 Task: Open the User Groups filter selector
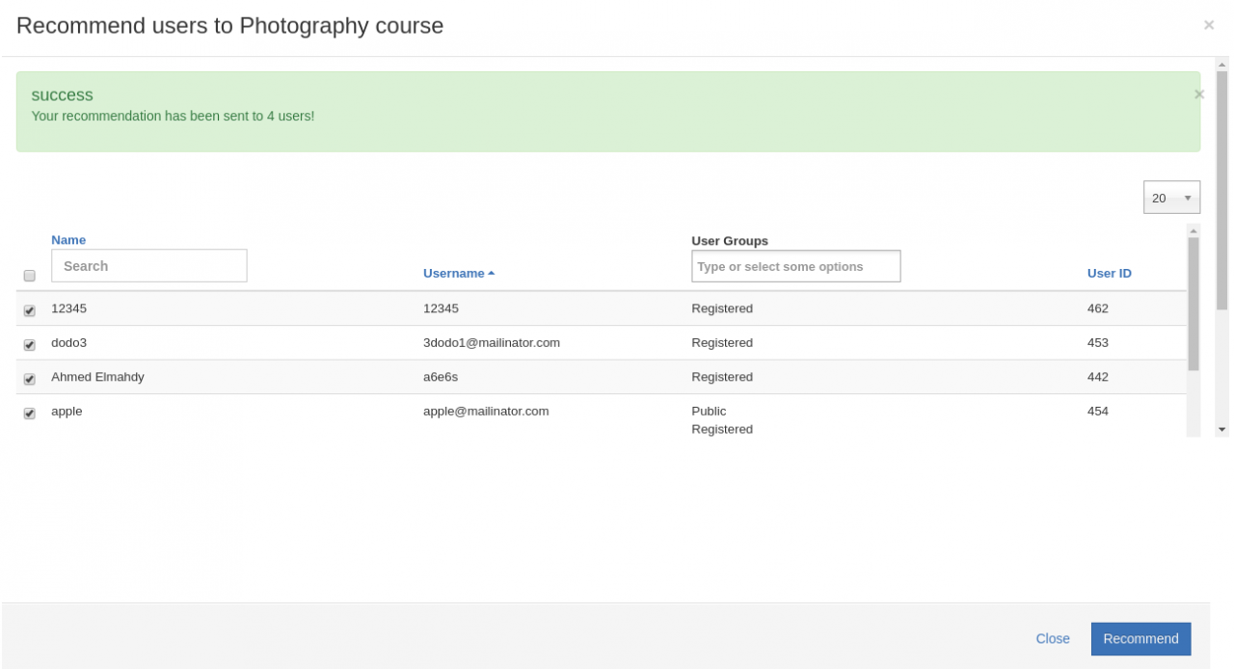pos(795,266)
